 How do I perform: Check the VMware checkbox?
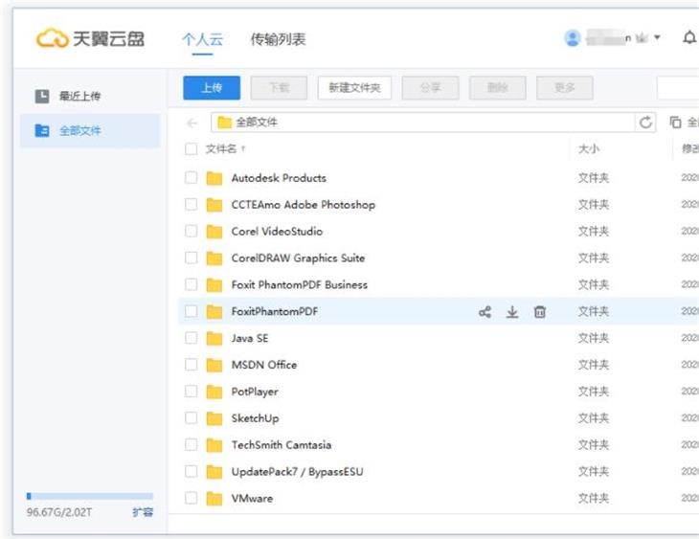191,499
